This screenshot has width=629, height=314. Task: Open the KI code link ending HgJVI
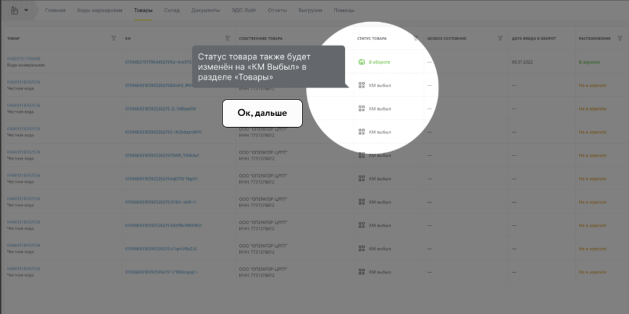coord(161,178)
